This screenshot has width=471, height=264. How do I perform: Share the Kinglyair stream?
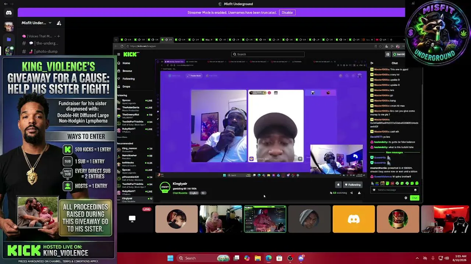[351, 193]
